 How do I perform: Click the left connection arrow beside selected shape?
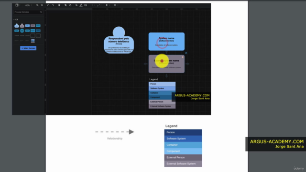click(x=145, y=64)
